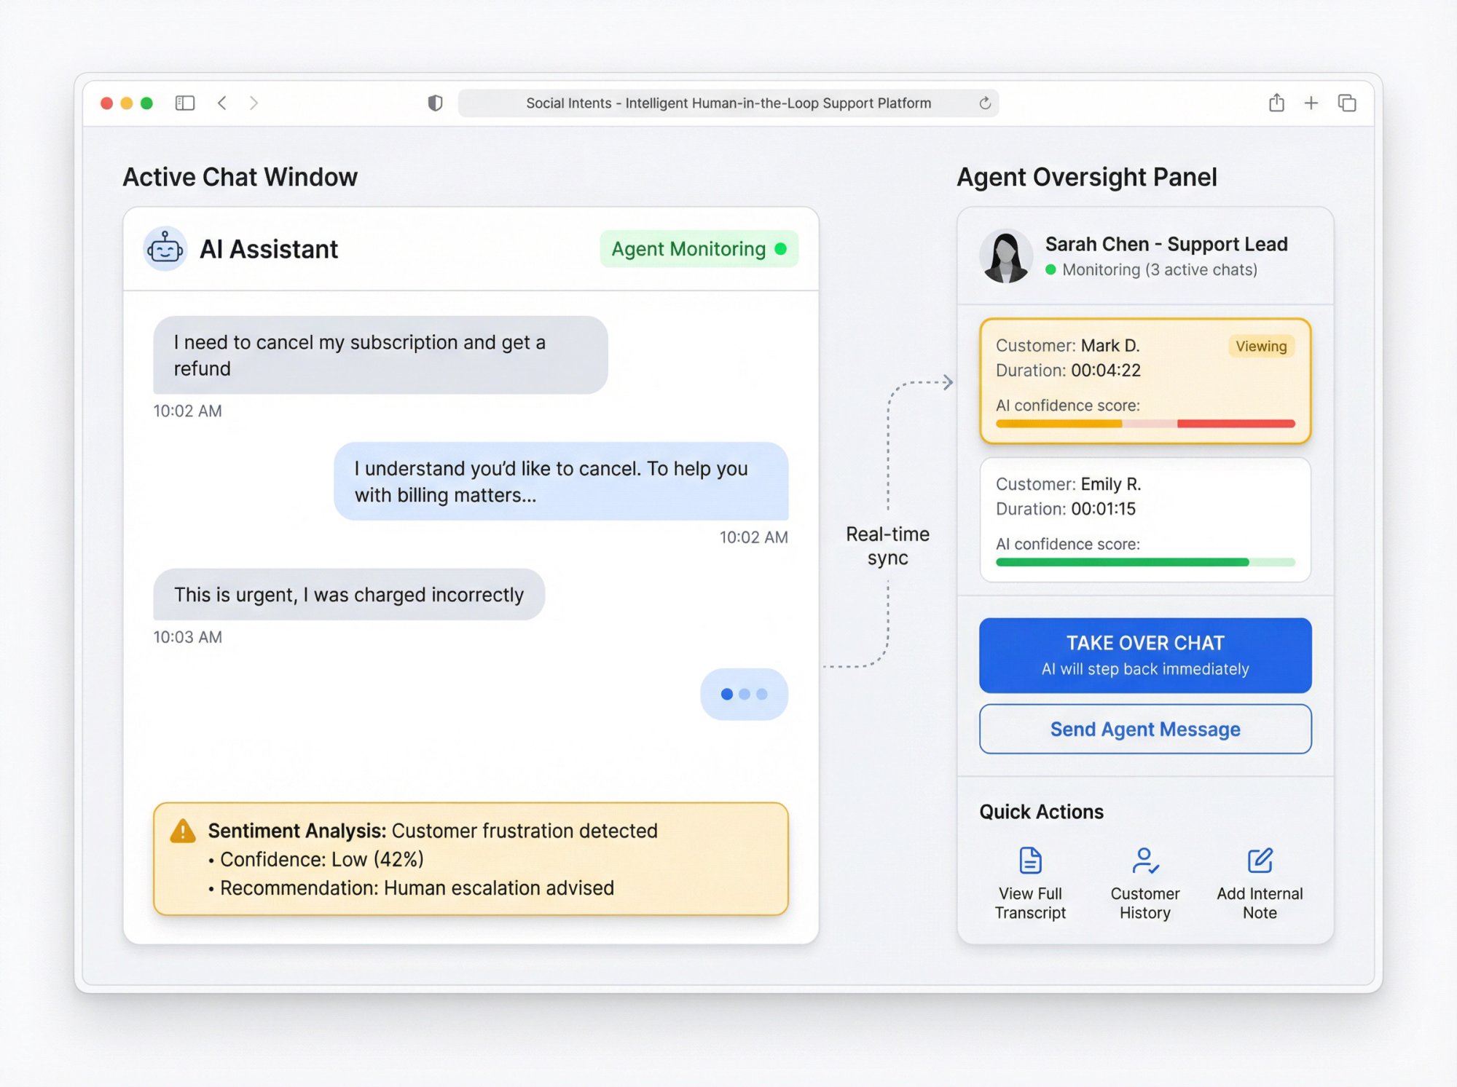Toggle the Viewing badge on Mark D.'s chat
Screen dimensions: 1457x1087
click(1260, 347)
